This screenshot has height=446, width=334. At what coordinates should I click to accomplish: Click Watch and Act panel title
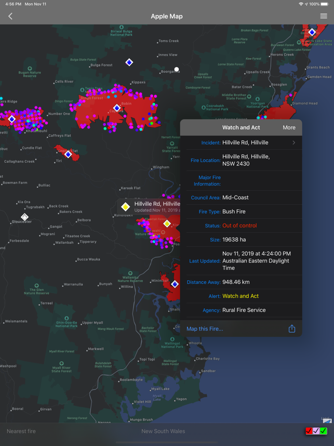click(241, 127)
